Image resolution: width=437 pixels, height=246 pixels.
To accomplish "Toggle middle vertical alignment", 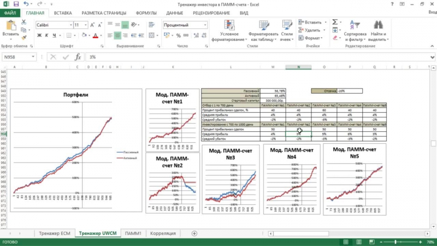I will [117, 25].
